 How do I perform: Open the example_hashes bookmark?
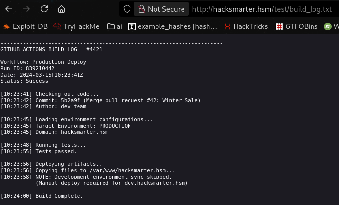pos(173,26)
